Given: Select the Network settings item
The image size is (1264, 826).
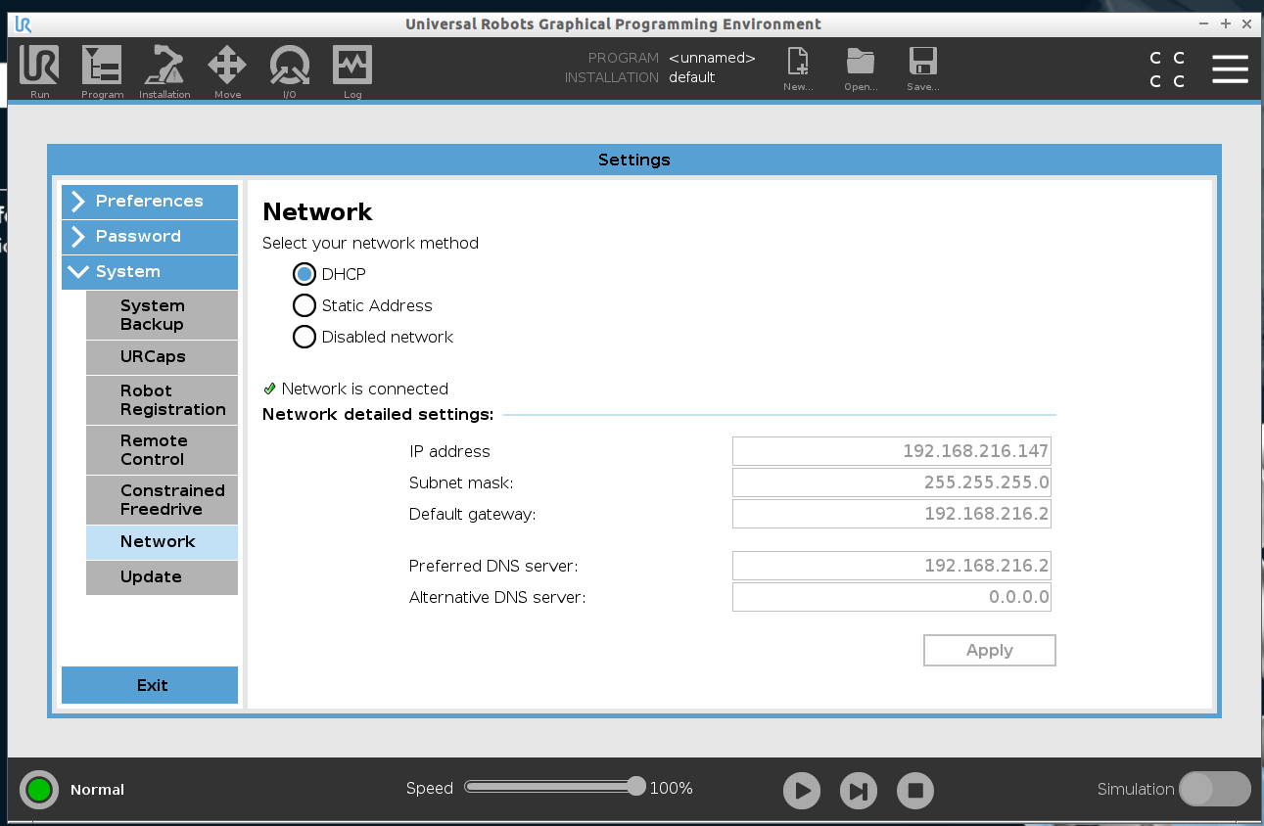Looking at the screenshot, I should [162, 542].
